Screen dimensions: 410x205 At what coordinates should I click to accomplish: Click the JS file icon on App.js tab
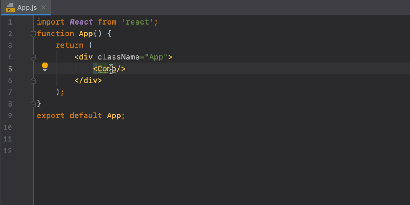click(x=10, y=8)
